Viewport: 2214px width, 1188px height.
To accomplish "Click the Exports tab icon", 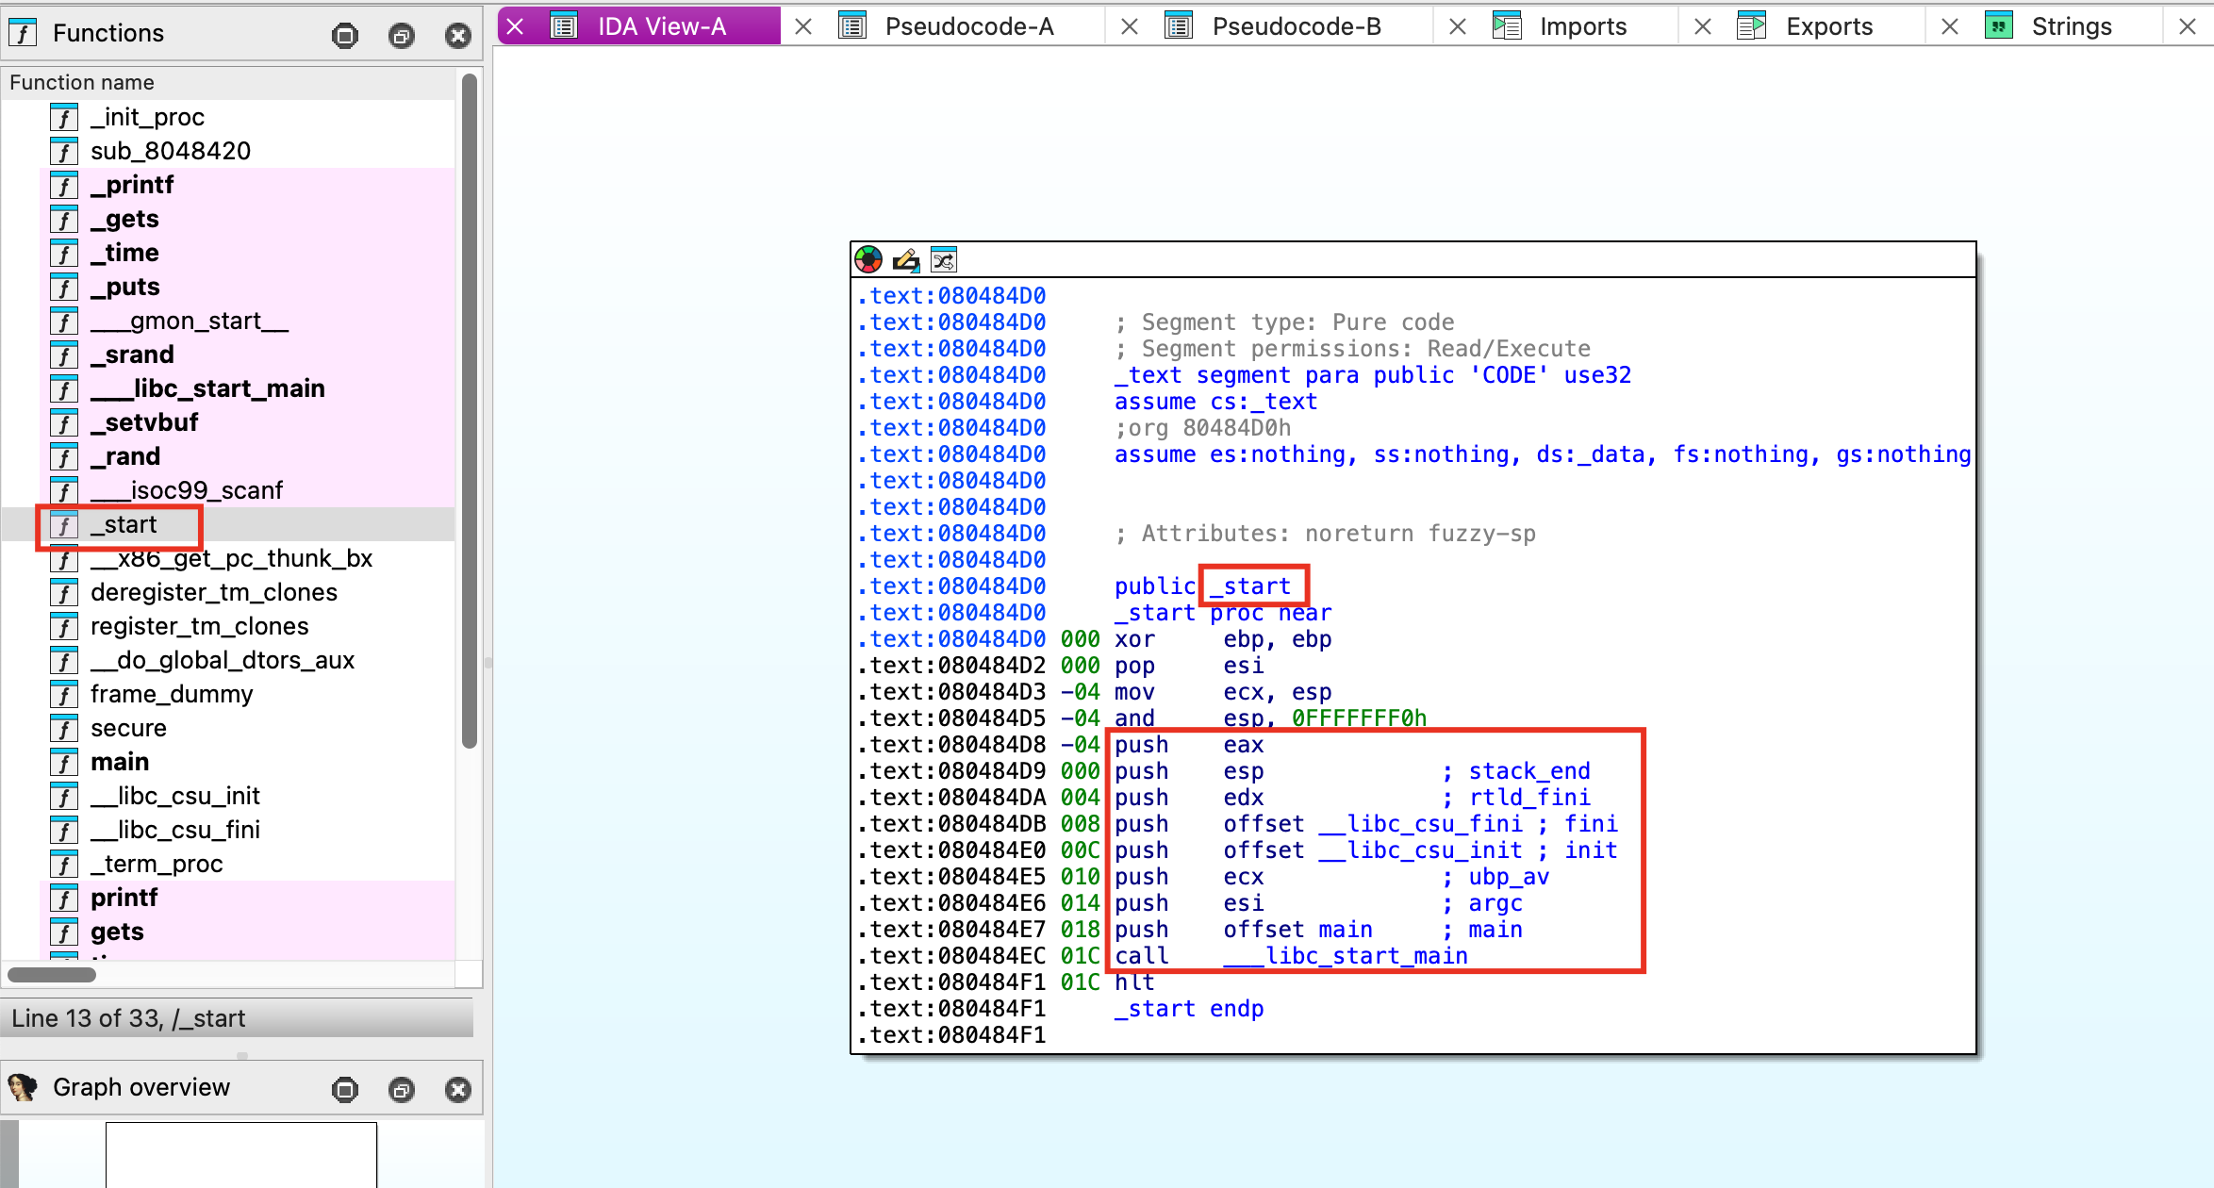I will coord(1752,26).
